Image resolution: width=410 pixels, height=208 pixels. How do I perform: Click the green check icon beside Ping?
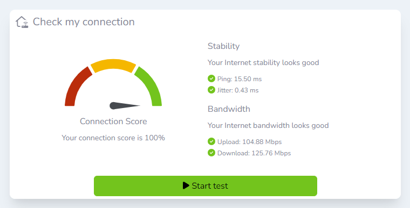coord(211,78)
